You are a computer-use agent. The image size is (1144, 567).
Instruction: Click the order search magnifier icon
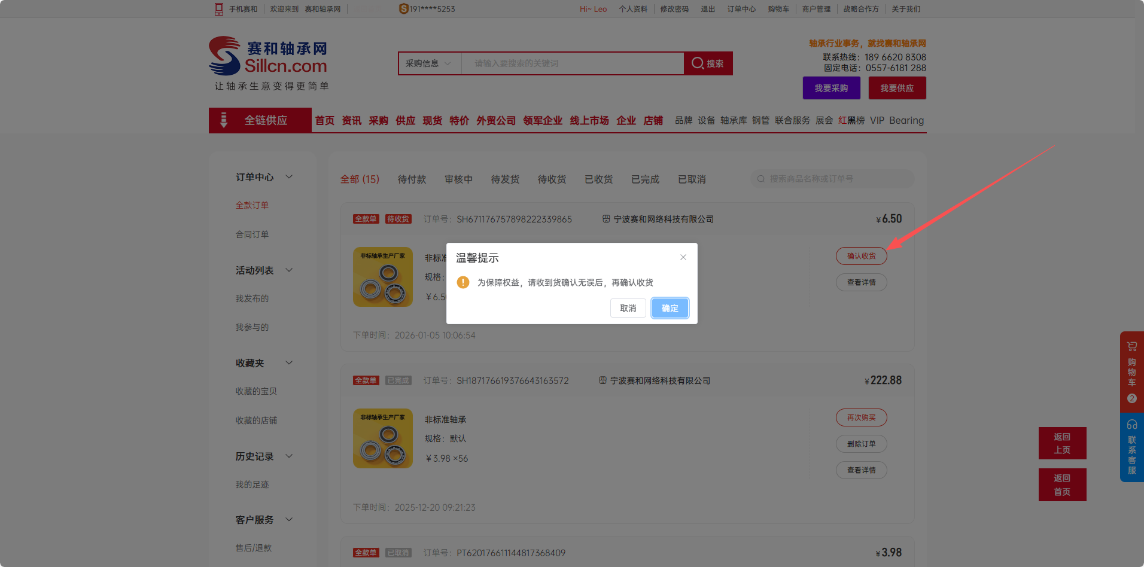click(761, 179)
